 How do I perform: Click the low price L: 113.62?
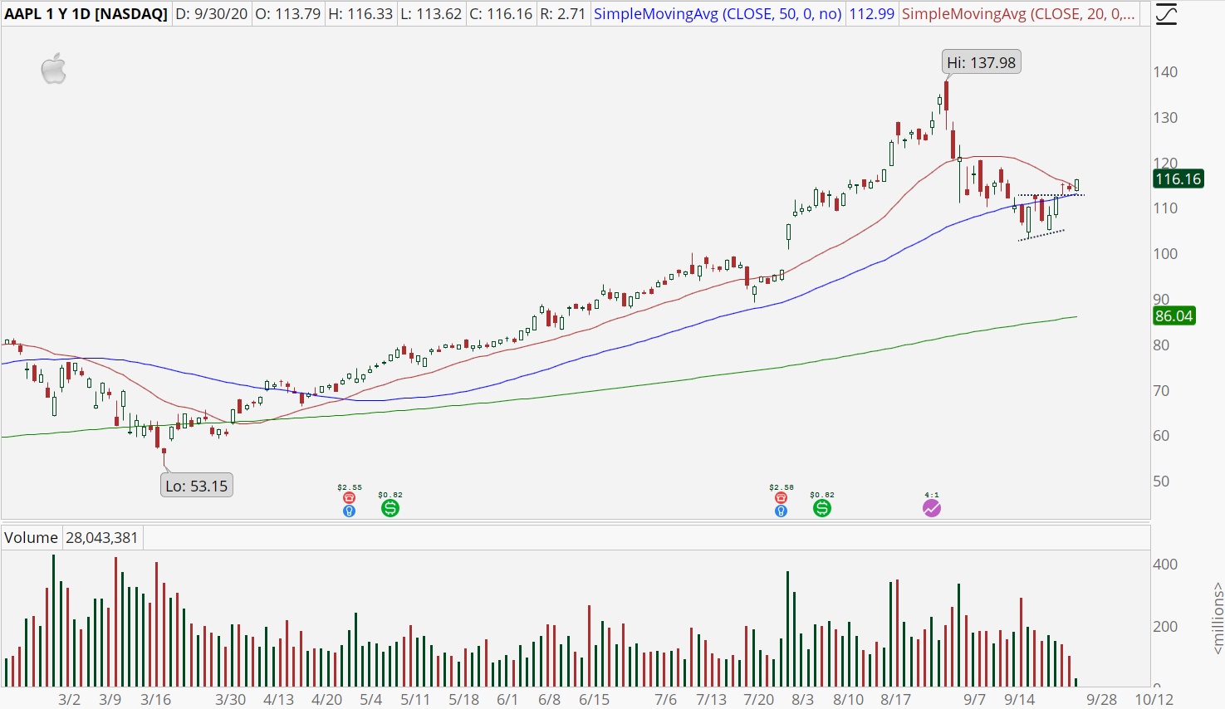click(x=431, y=14)
